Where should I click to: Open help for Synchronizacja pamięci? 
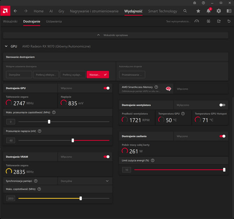point(36,181)
